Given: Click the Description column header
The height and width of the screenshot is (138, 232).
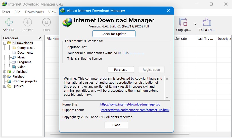Looking at the screenshot, I should pyautogui.click(x=224, y=39).
